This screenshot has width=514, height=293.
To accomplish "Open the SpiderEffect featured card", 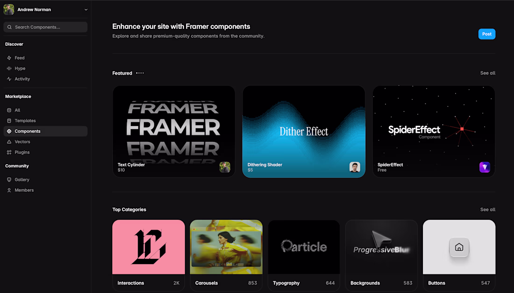I will [x=434, y=132].
